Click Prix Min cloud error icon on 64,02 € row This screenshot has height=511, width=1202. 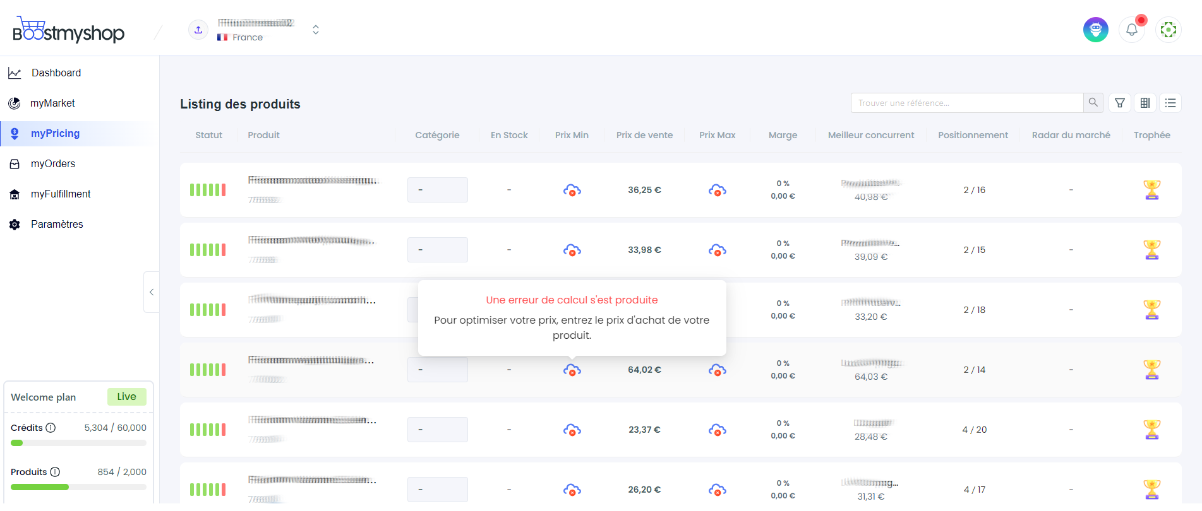(572, 370)
